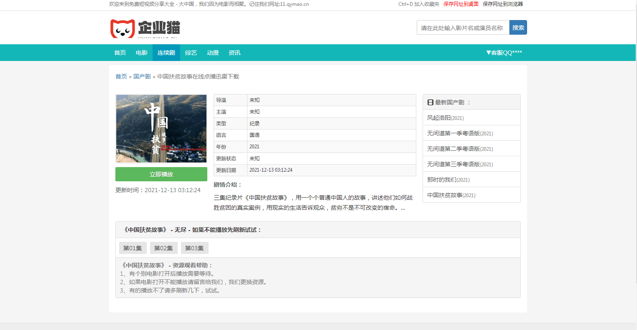Click the red 保存网址到桌面 link
The width and height of the screenshot is (637, 330).
tap(461, 4)
